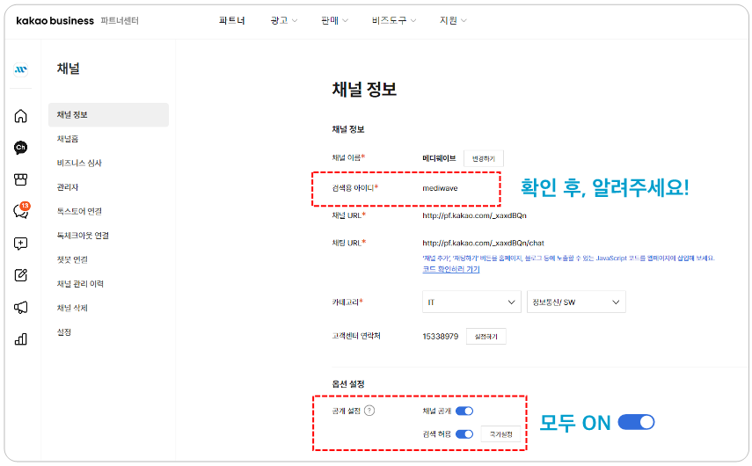
Task: Expand the 판매 top menu
Action: click(x=334, y=20)
